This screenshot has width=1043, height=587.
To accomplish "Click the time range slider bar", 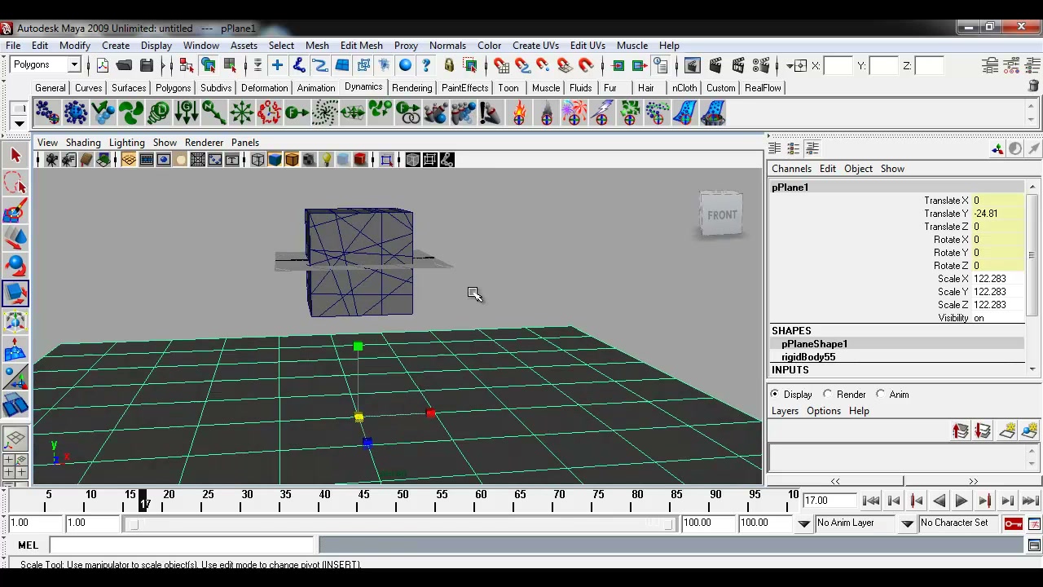I will [x=399, y=523].
